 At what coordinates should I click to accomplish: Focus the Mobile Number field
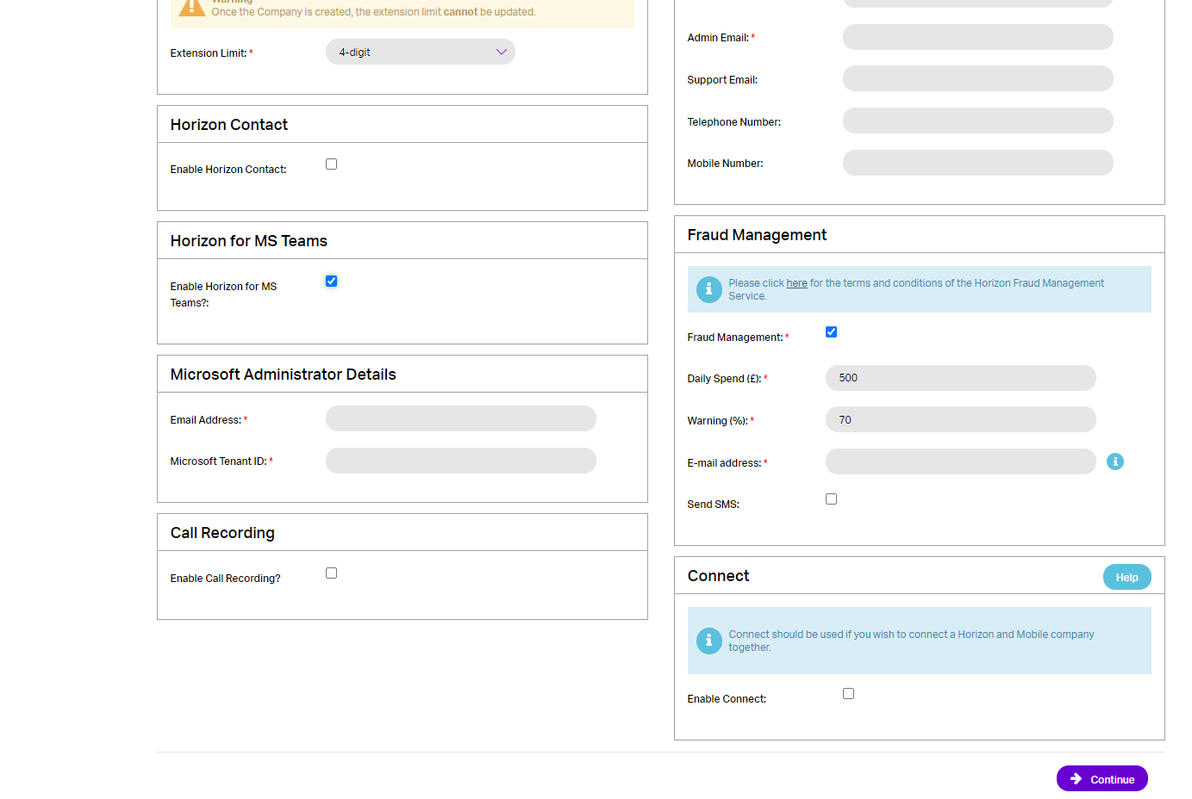(978, 163)
